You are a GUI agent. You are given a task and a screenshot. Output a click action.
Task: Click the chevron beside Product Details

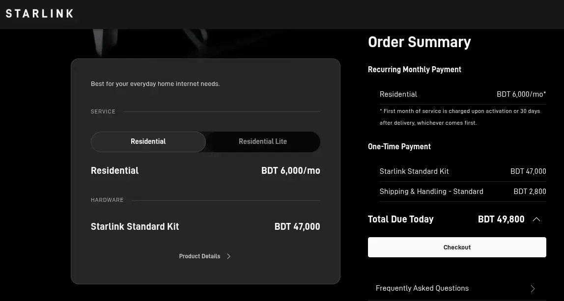(x=229, y=256)
